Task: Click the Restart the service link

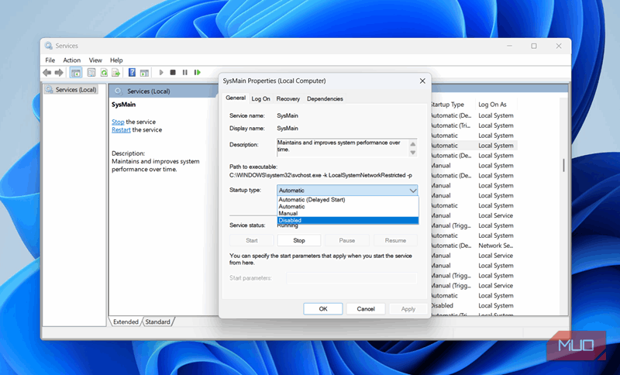Action: (120, 130)
